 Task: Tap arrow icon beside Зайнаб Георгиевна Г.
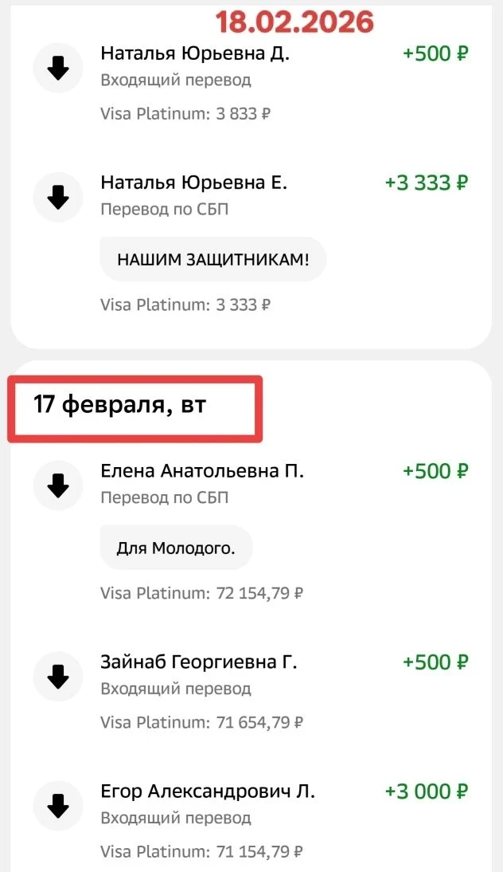click(x=58, y=676)
